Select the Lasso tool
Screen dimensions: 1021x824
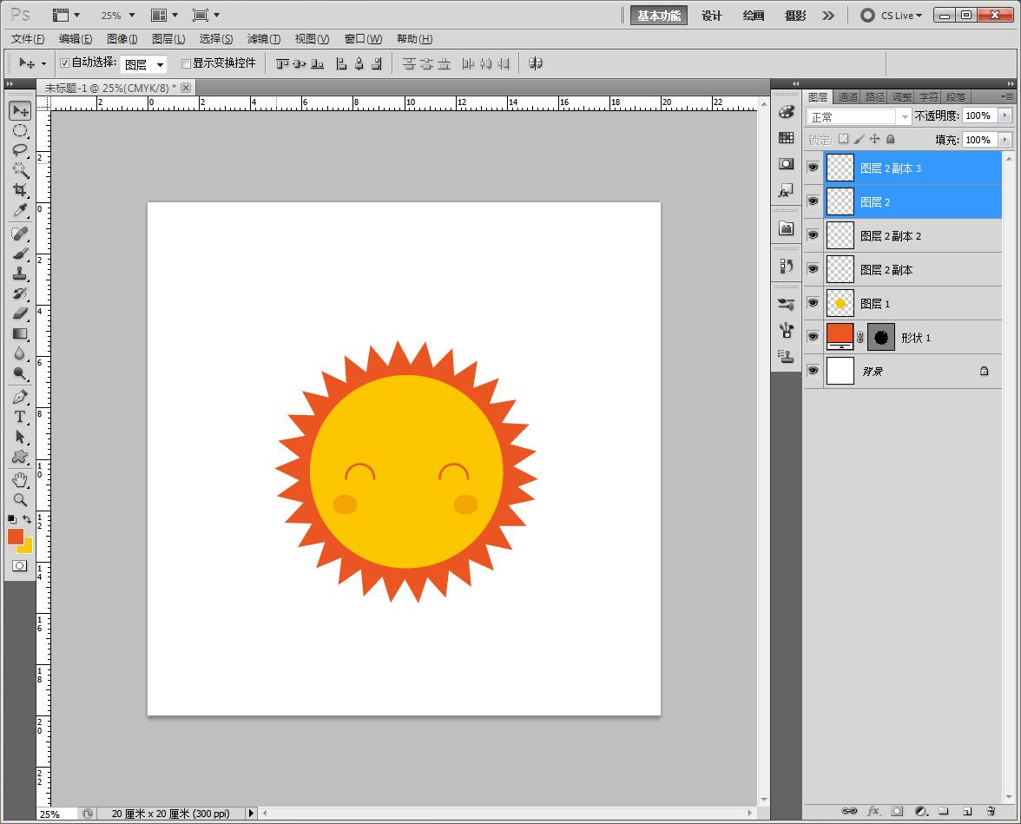pos(20,150)
